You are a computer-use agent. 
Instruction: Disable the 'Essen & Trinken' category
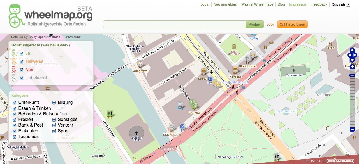click(15, 108)
